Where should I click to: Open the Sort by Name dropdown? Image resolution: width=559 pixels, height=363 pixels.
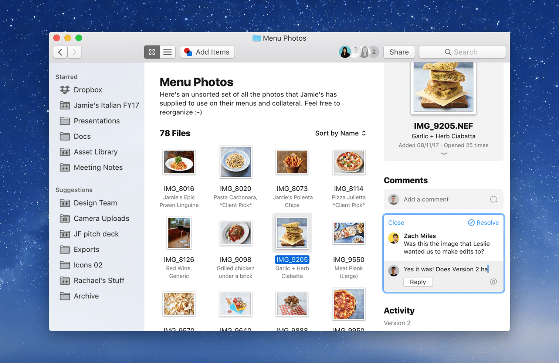[x=340, y=133]
